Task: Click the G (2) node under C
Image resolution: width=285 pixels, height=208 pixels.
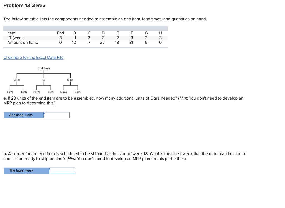Action: pyautogui.click(x=36, y=92)
